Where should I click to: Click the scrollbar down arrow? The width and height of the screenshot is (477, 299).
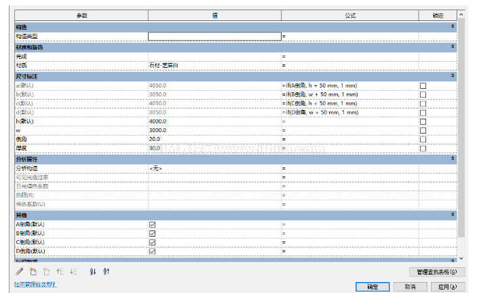pyautogui.click(x=461, y=258)
